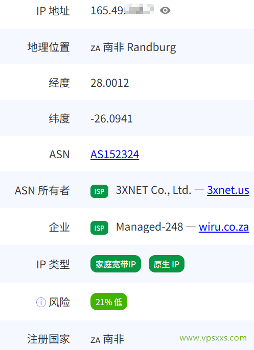The image size is (254, 350).
Task: Click the 企业 row label
Action: [x=59, y=227]
